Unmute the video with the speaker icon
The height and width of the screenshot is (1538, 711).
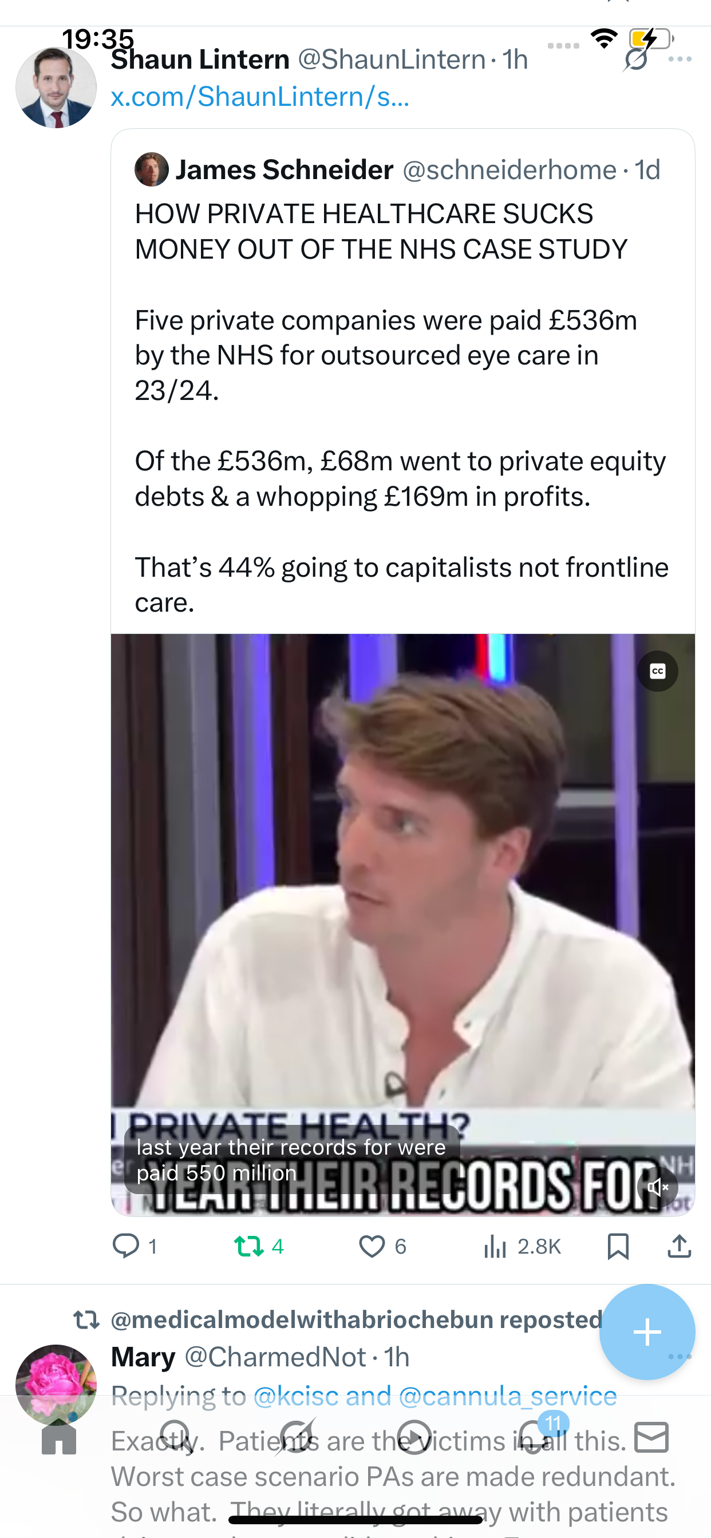pyautogui.click(x=657, y=1187)
